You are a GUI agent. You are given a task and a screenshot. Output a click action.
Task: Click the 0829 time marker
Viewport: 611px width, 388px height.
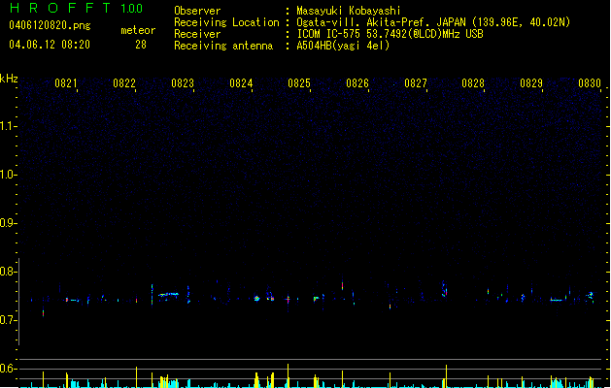point(531,83)
